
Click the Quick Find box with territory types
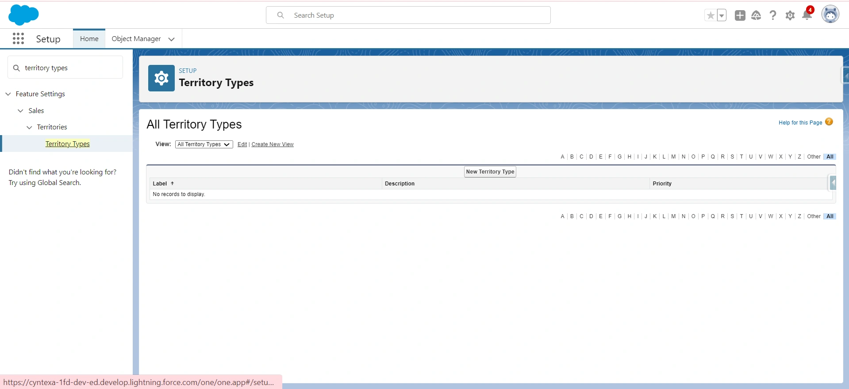coord(65,68)
